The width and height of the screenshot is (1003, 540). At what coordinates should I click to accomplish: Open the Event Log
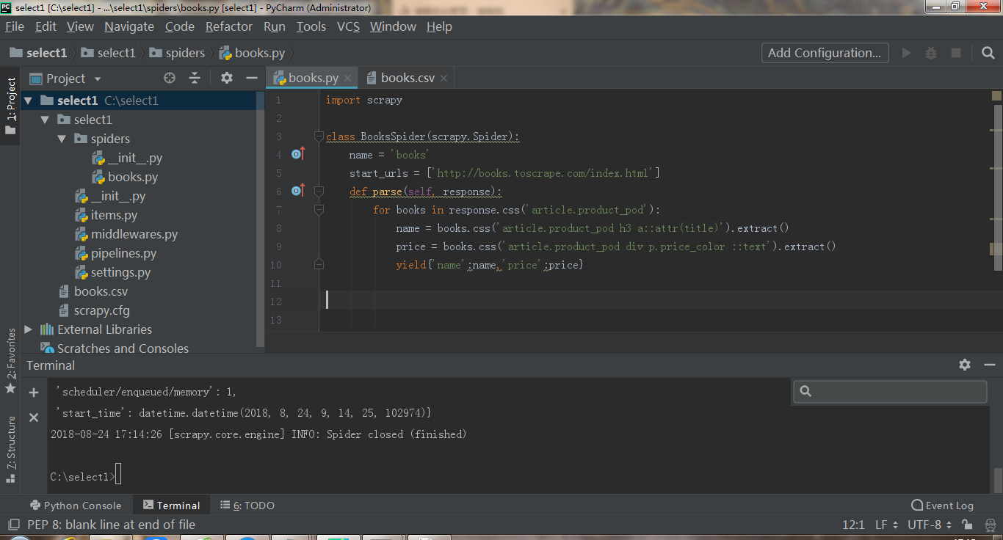942,506
